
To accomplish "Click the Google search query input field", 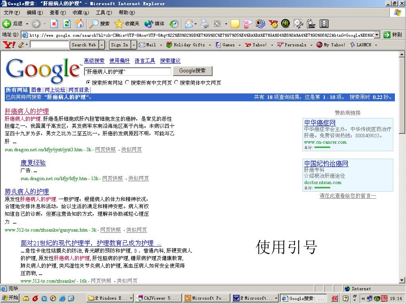I will click(x=127, y=71).
